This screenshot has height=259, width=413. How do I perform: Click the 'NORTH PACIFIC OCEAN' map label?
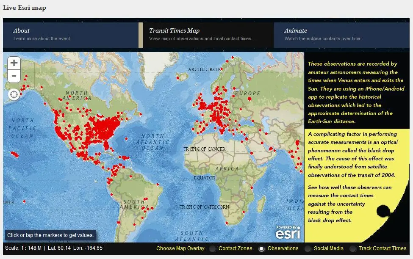[x=22, y=128]
